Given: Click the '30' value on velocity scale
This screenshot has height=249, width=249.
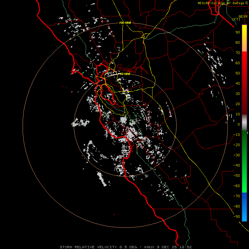Looking at the screenshot, I should 238,94.
